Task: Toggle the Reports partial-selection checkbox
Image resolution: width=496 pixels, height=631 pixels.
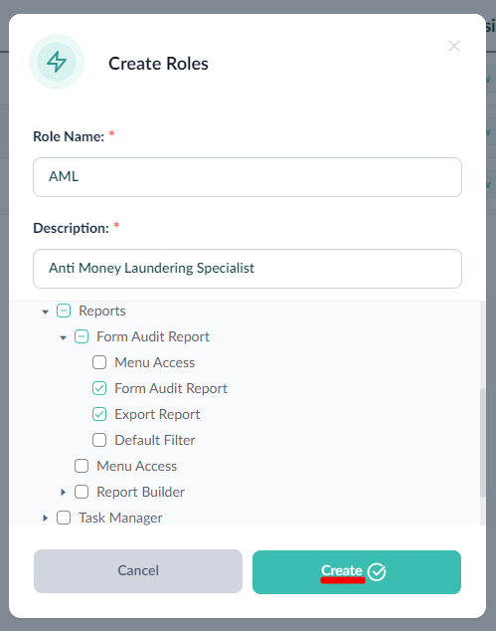Action: tap(64, 311)
